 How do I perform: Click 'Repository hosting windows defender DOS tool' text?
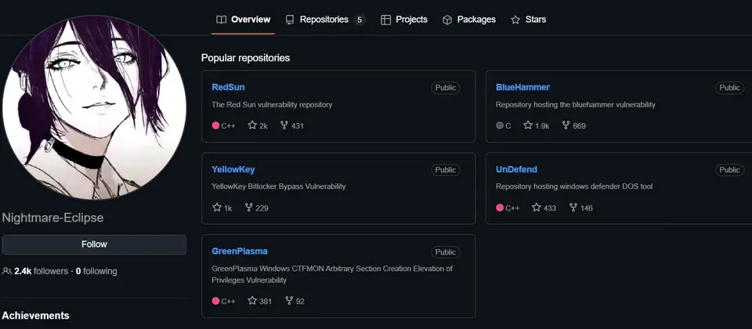coord(574,186)
